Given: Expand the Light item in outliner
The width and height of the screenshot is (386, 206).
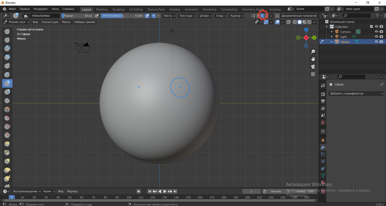Looking at the screenshot, I should [332, 37].
